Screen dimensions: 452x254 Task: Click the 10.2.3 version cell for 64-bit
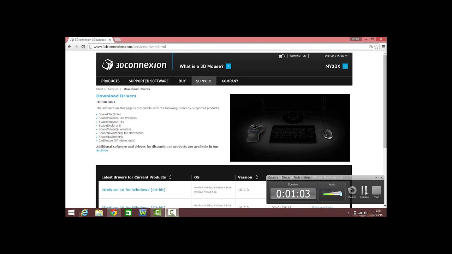[x=243, y=190]
